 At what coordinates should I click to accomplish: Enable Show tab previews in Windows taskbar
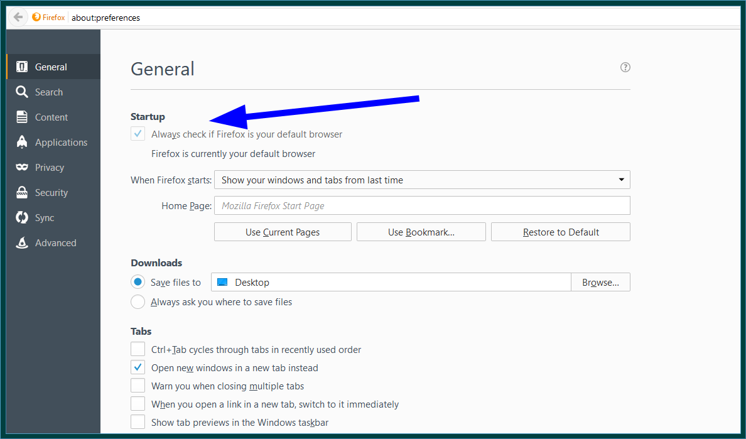[138, 422]
